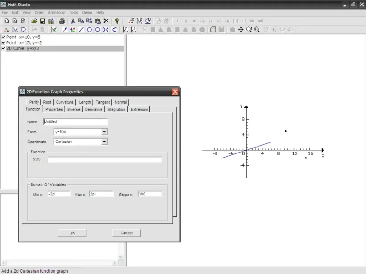Click the y(x) function input field
The height and width of the screenshot is (274, 366).
tap(105, 160)
